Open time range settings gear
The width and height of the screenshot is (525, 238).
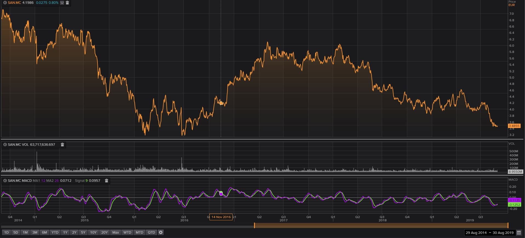coord(161,233)
